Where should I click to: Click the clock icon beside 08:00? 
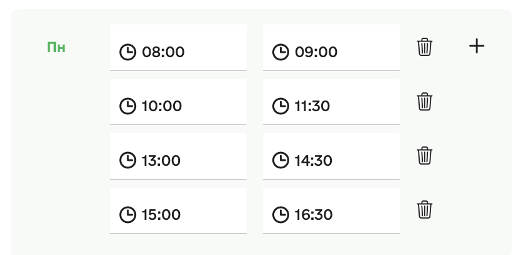(x=127, y=52)
